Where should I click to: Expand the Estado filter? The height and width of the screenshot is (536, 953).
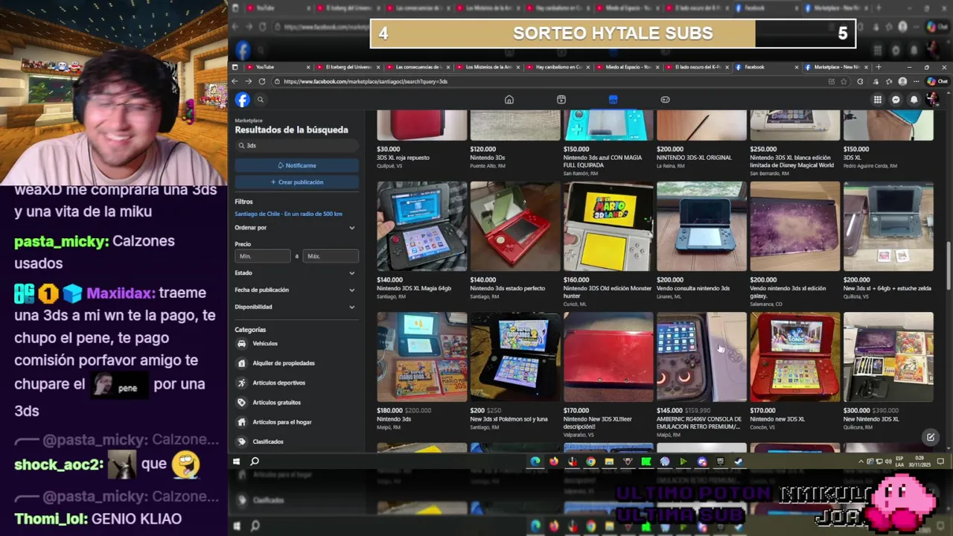point(296,273)
